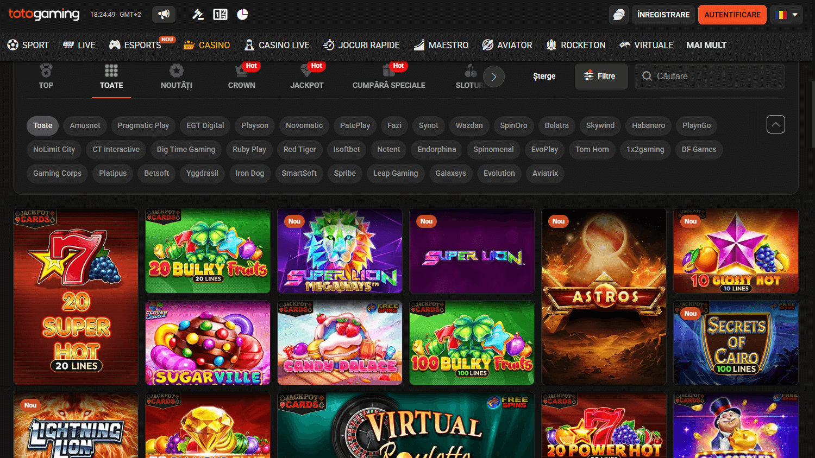Select the Amusnet provider filter chip

coord(85,125)
